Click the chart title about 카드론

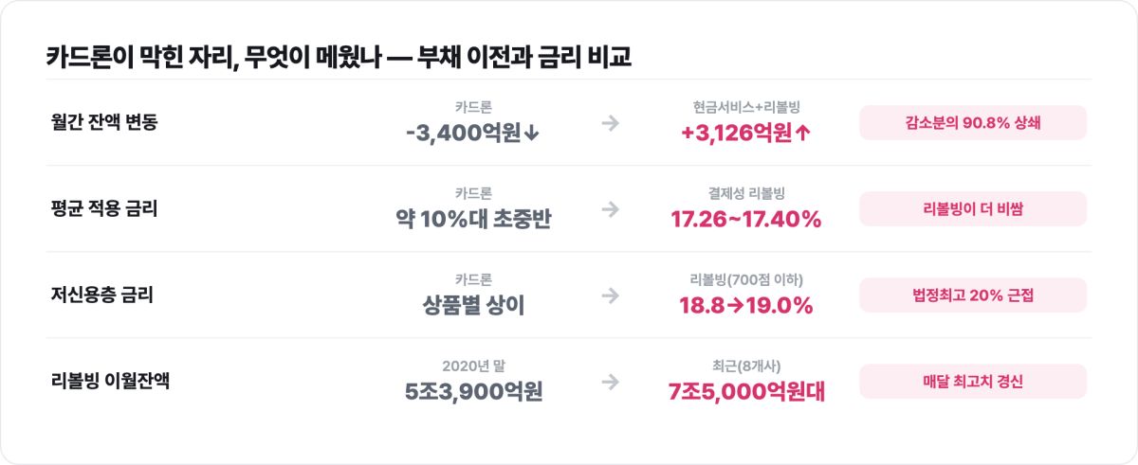339,56
